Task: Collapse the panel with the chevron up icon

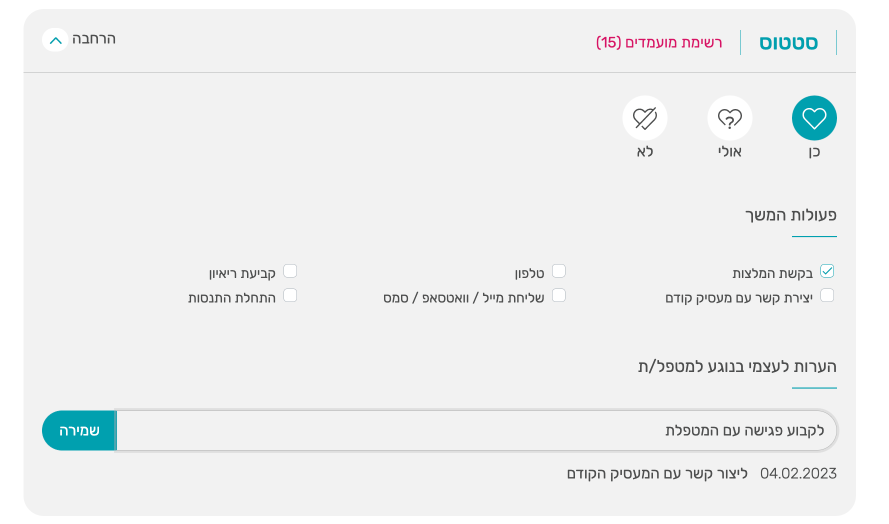Action: 55,40
